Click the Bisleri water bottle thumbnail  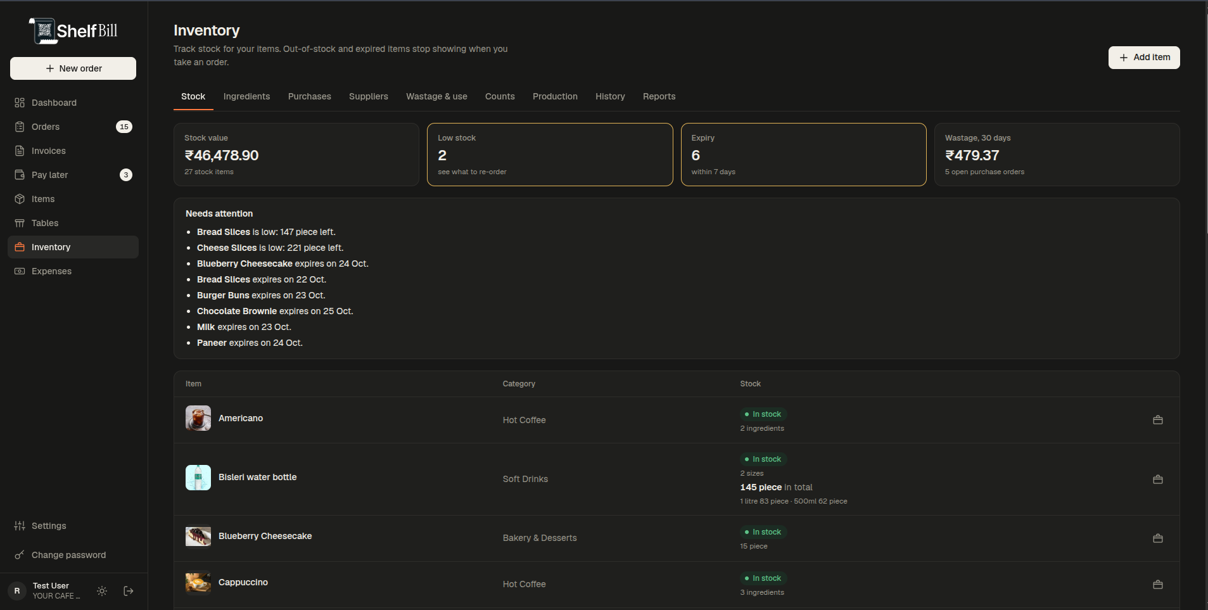point(198,478)
